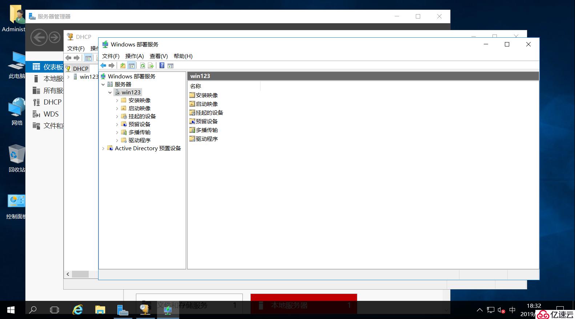Click the Export list icon in WDS toolbar
Screen dimensions: 575x319
coord(150,66)
